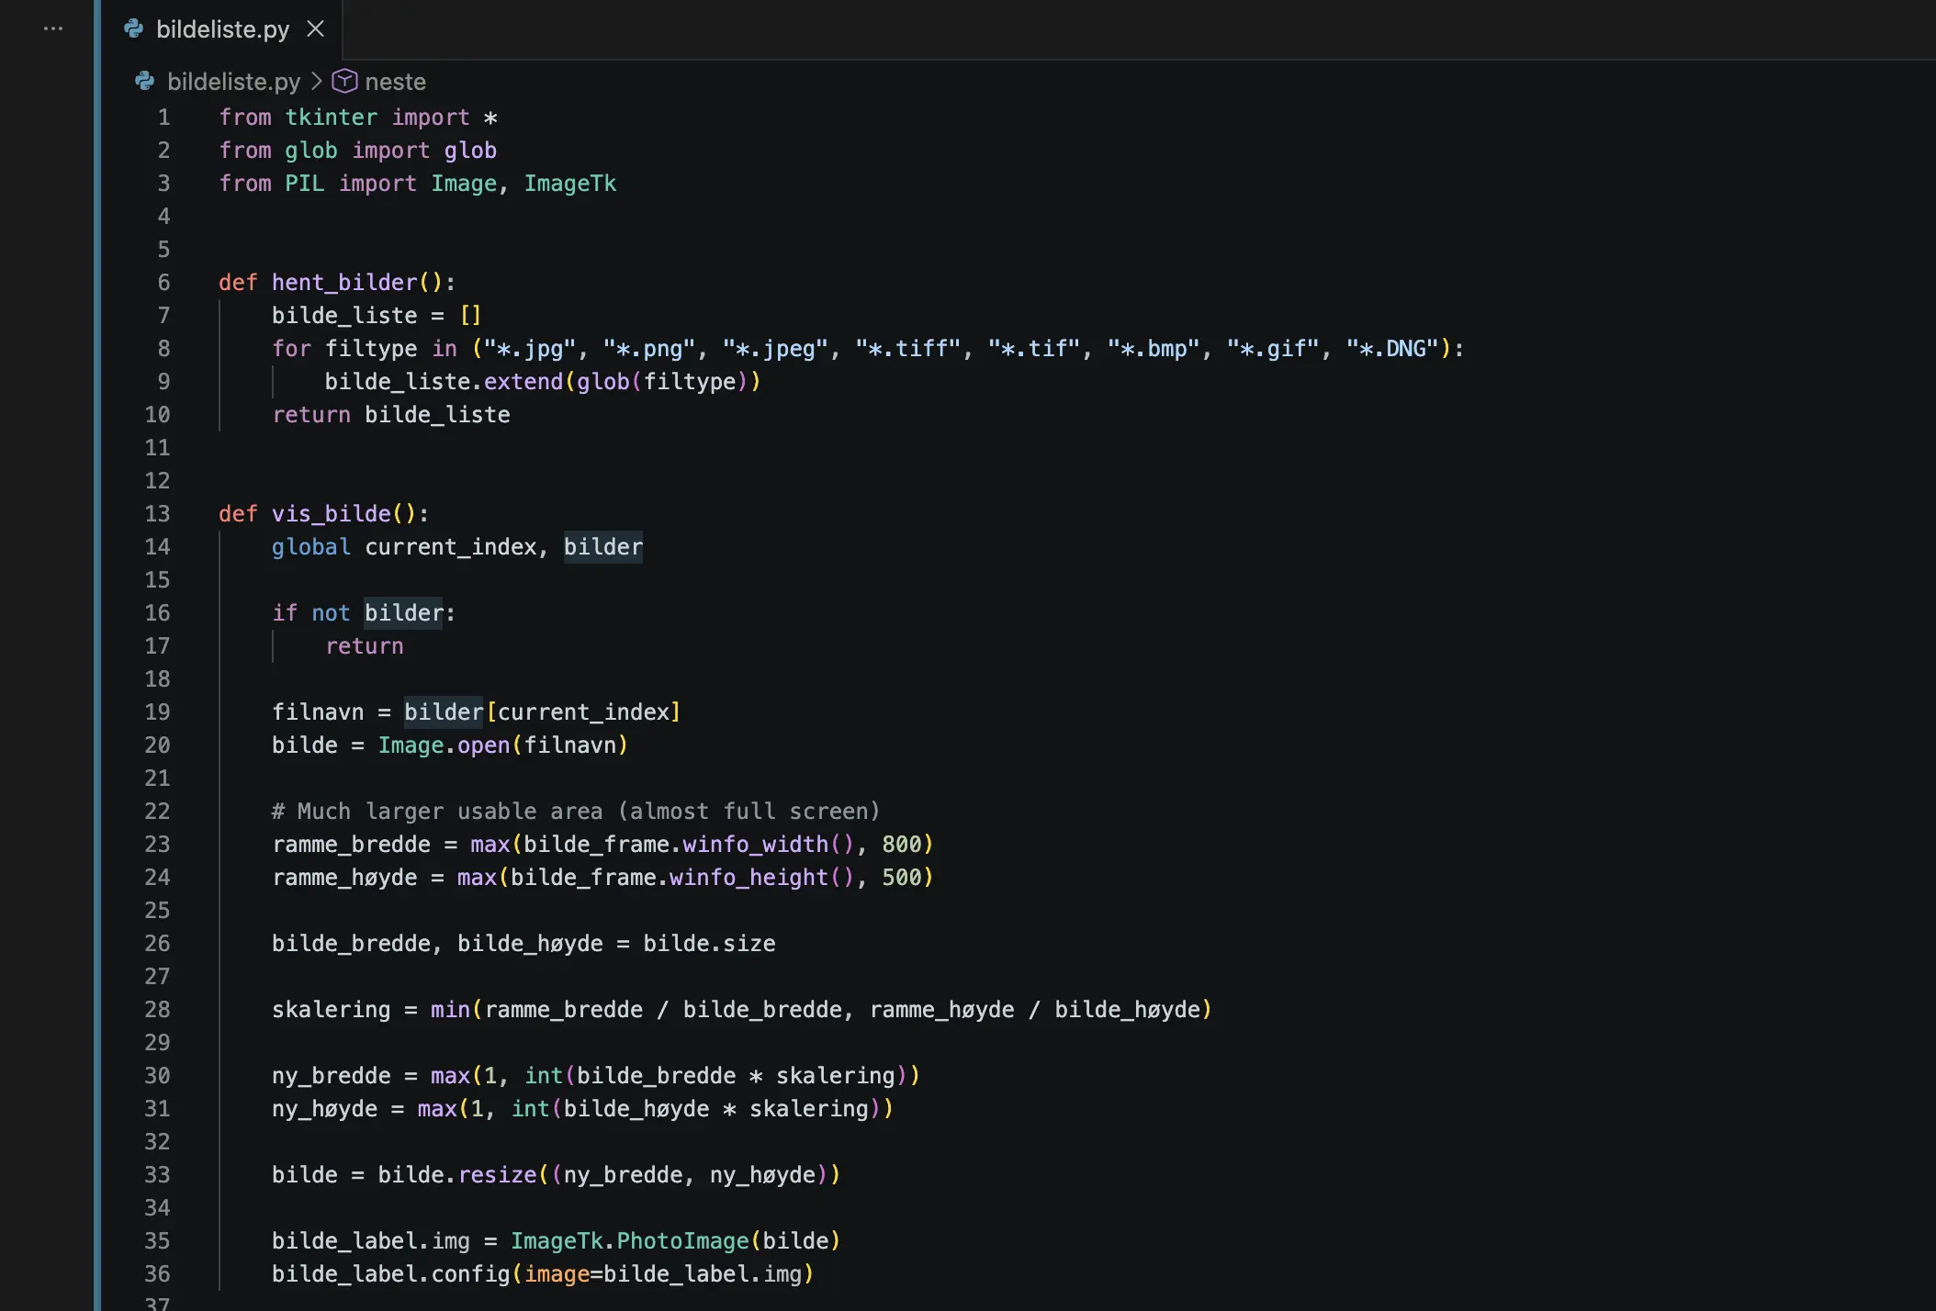Screen dimensions: 1936x1311
Task: Click 'filnavn' variable on line 19
Action: (x=318, y=712)
